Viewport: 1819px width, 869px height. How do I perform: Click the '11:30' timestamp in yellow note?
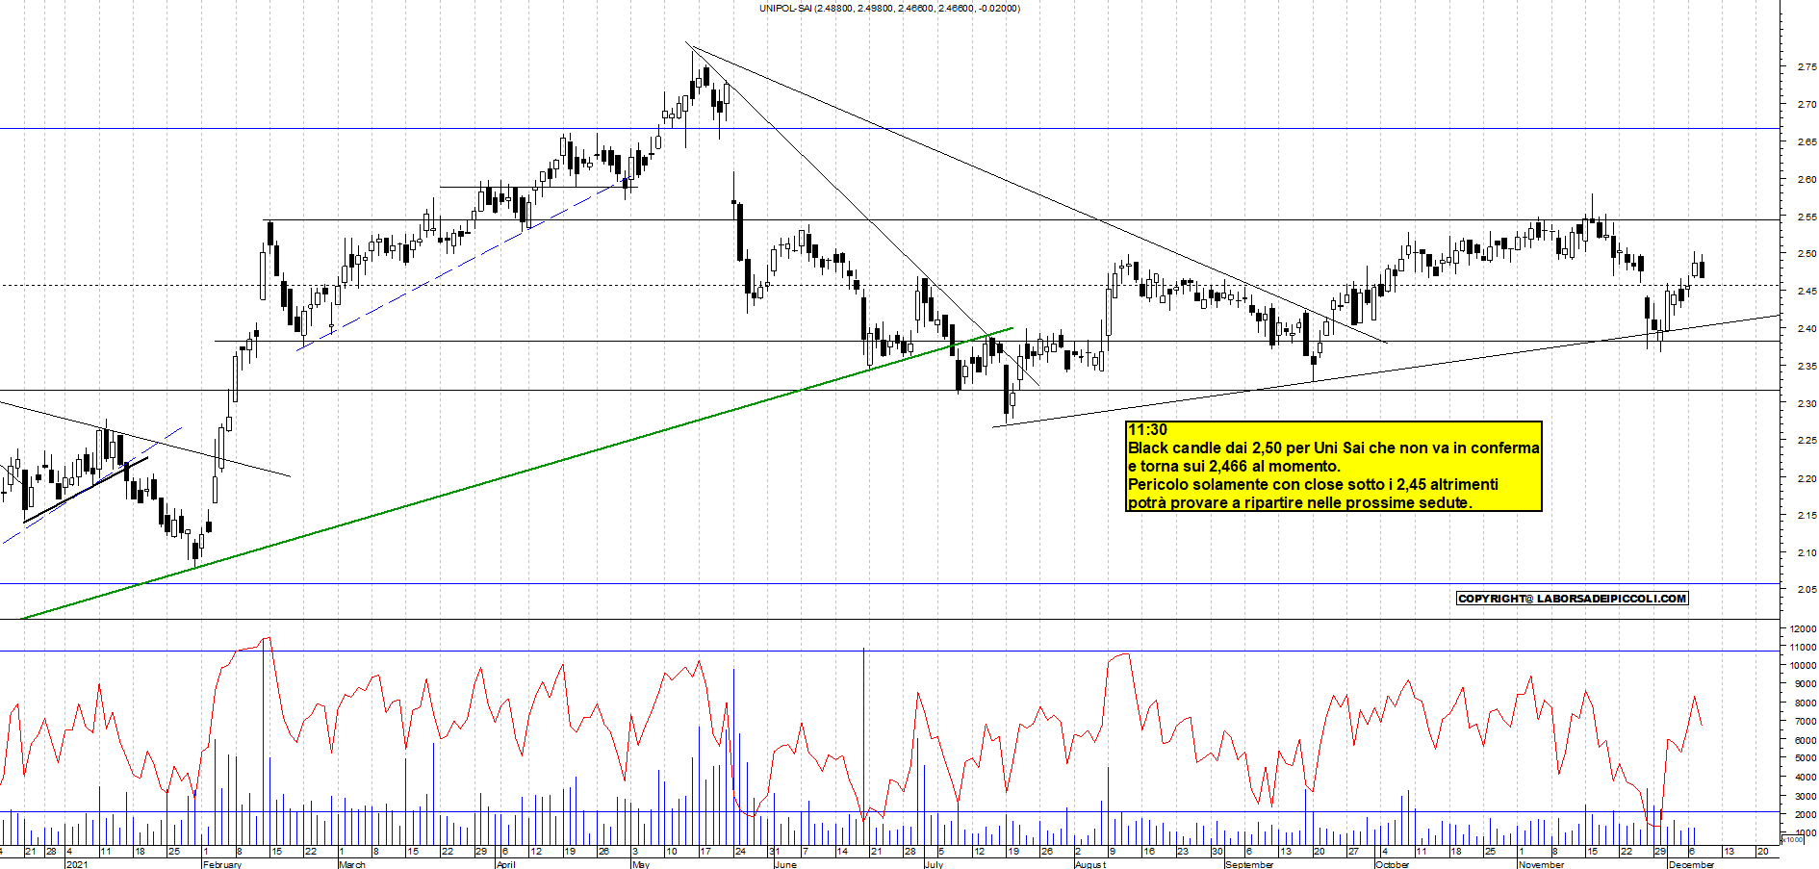1147,430
